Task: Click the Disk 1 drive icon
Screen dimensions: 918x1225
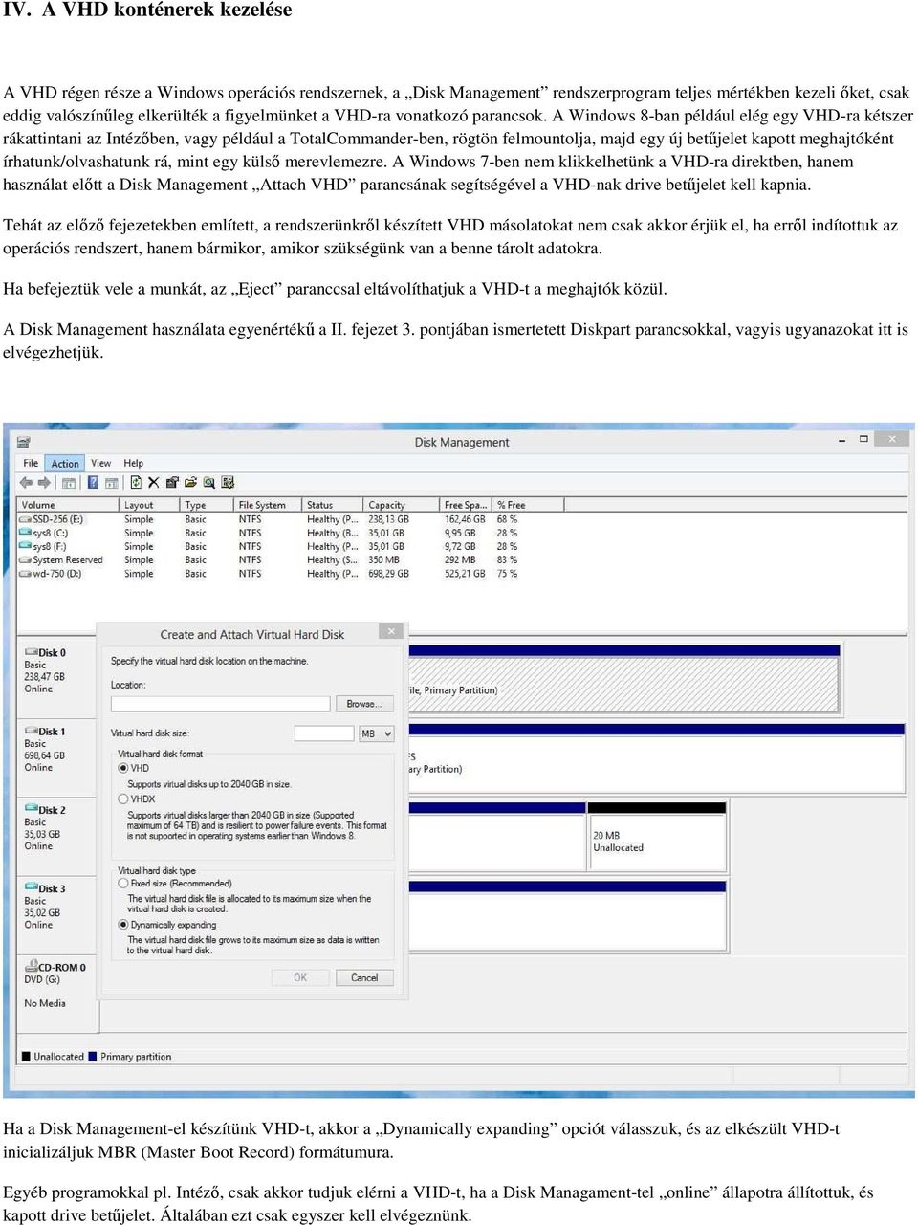Action: pos(31,732)
